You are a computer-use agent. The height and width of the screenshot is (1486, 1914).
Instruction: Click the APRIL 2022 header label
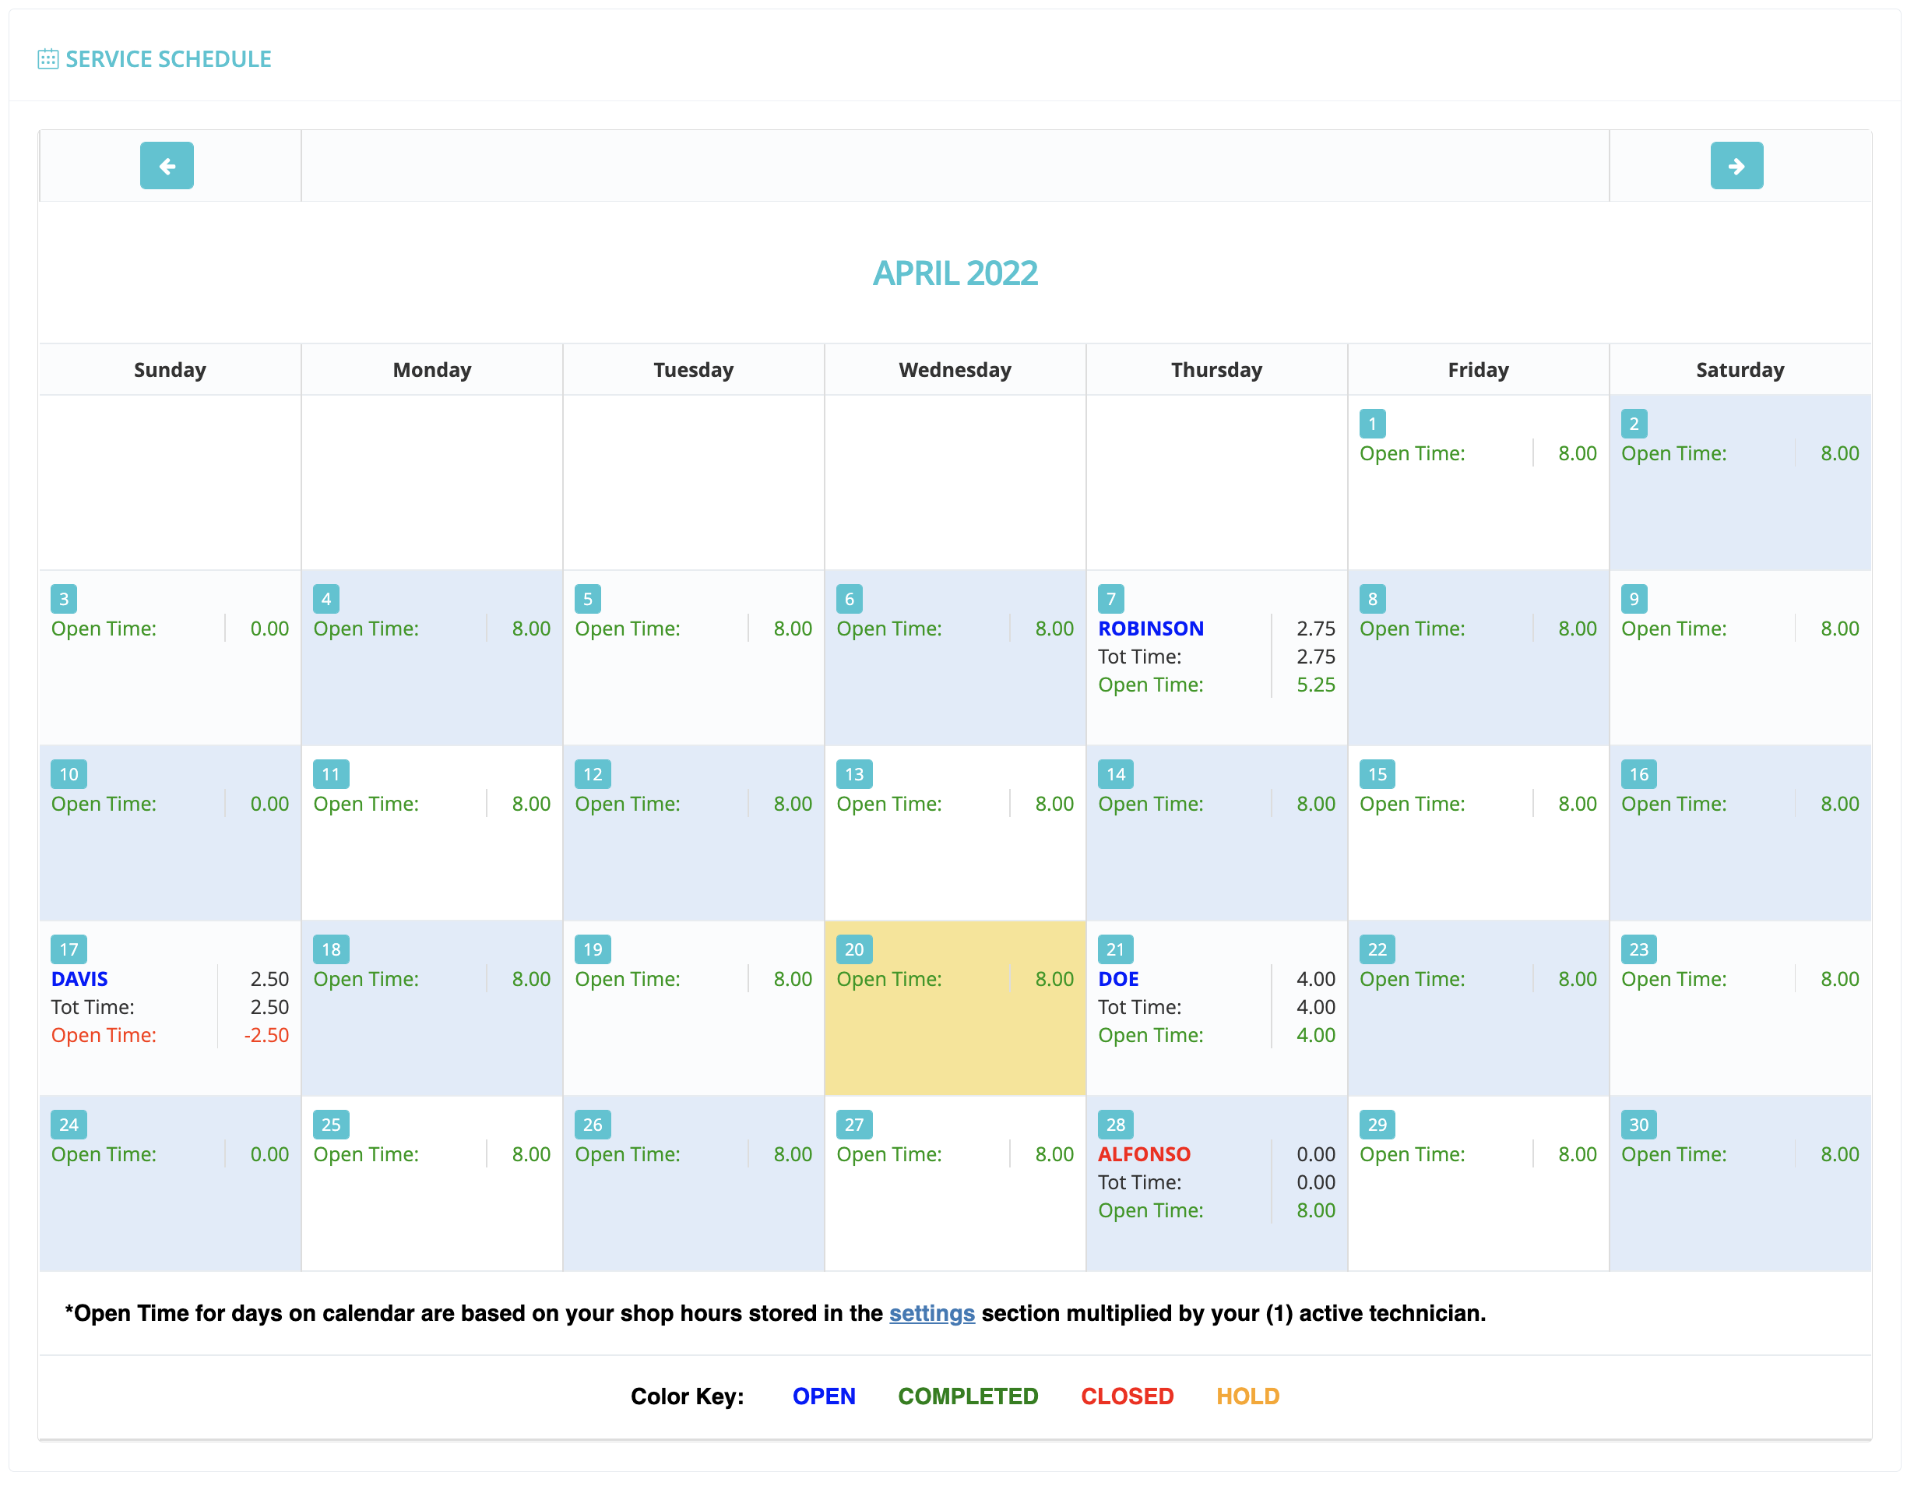point(955,273)
